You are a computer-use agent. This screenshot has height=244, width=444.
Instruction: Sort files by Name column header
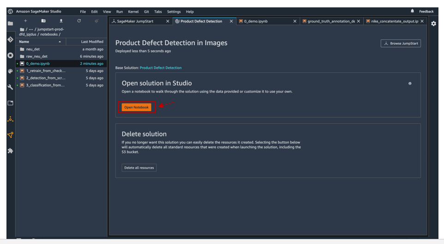point(40,42)
